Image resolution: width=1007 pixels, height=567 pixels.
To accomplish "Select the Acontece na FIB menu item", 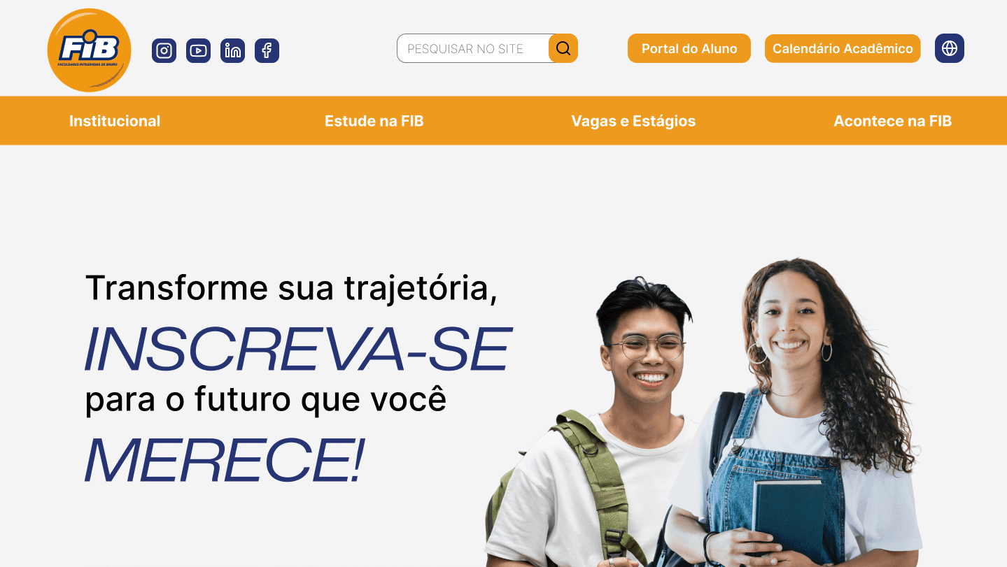I will coord(892,121).
